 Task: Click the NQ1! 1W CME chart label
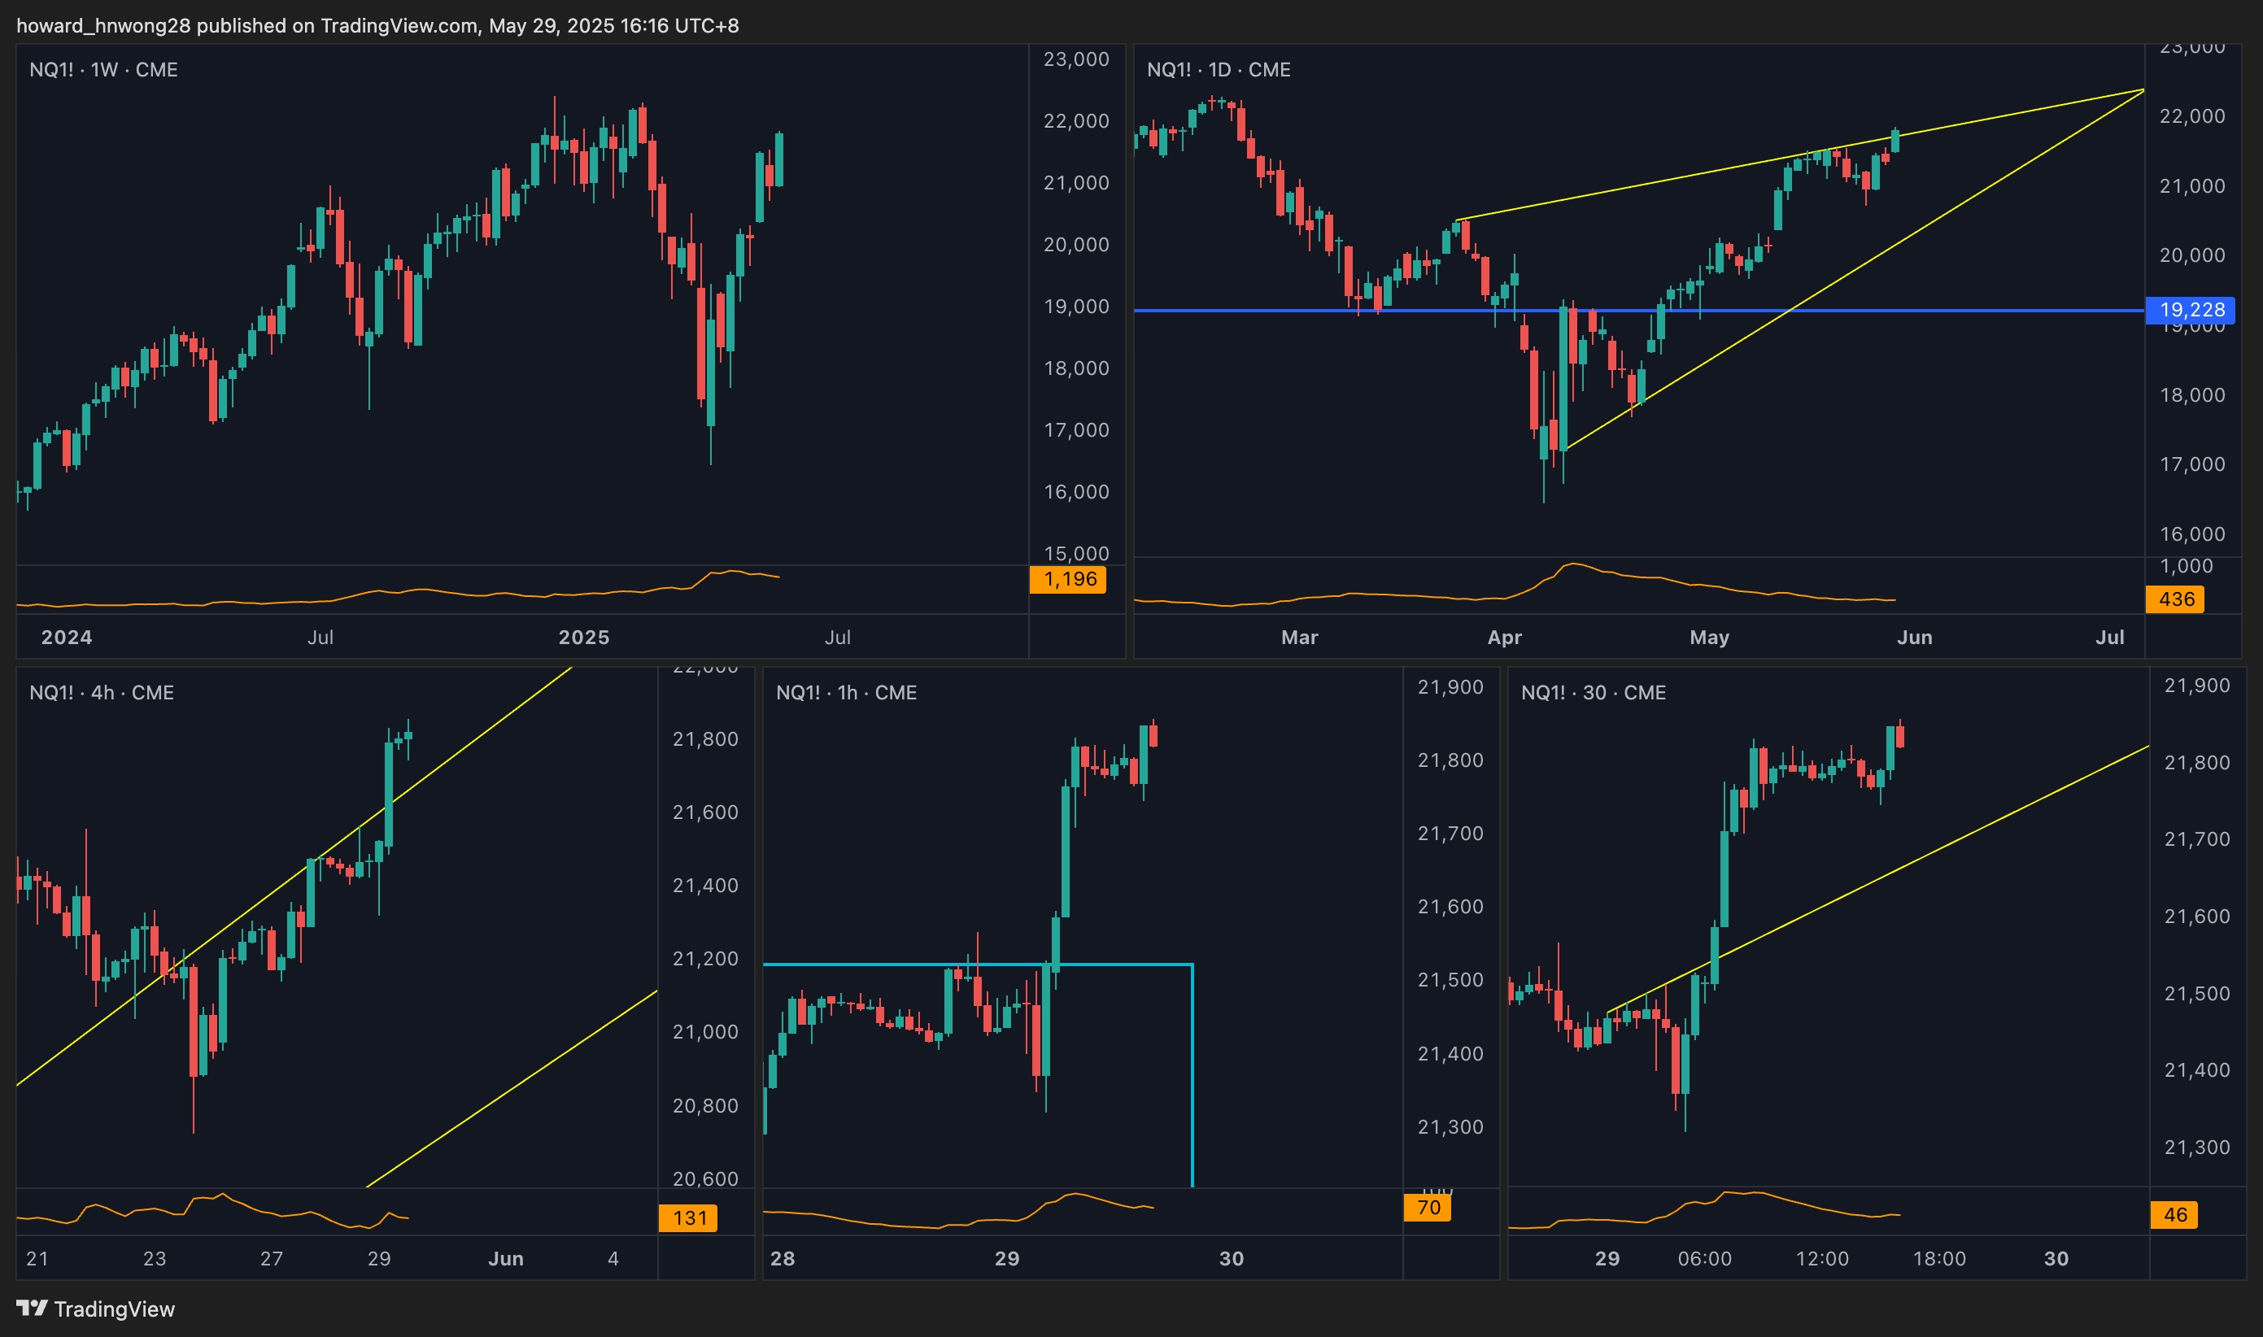click(x=103, y=69)
